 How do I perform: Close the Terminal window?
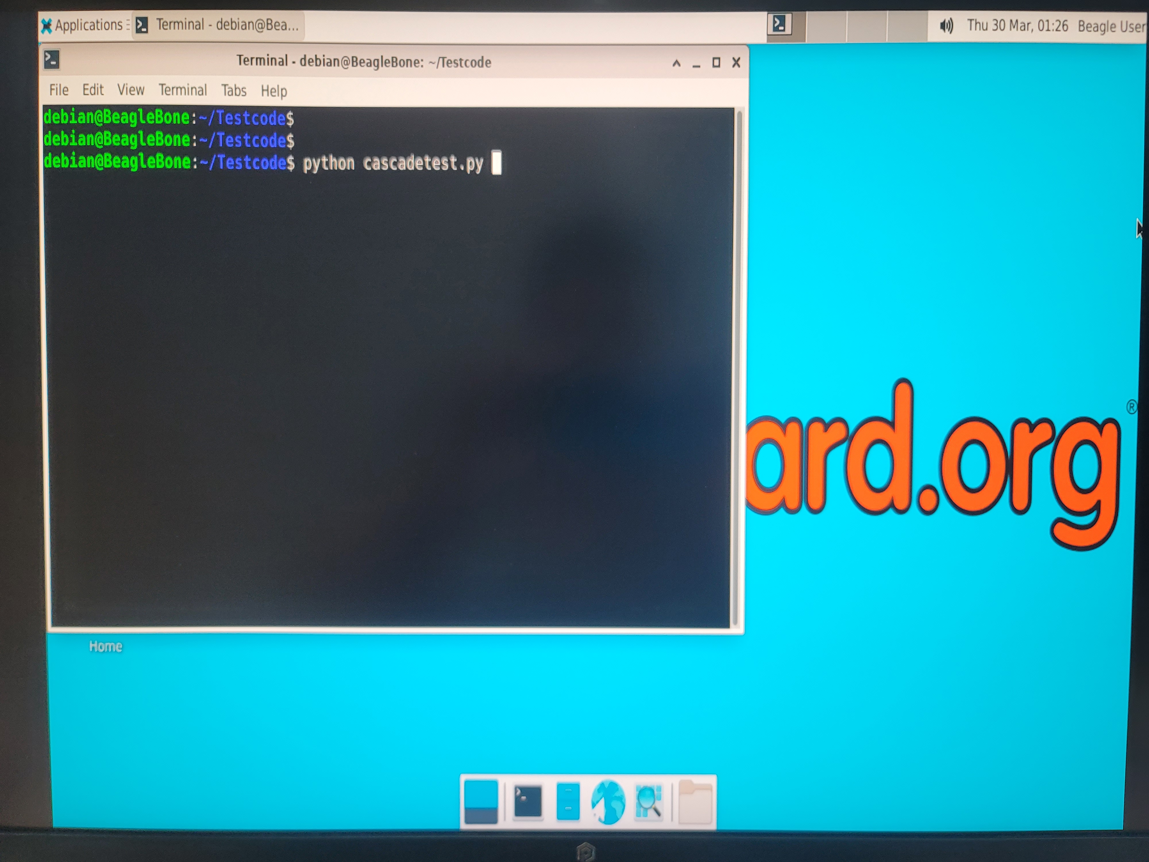click(736, 63)
